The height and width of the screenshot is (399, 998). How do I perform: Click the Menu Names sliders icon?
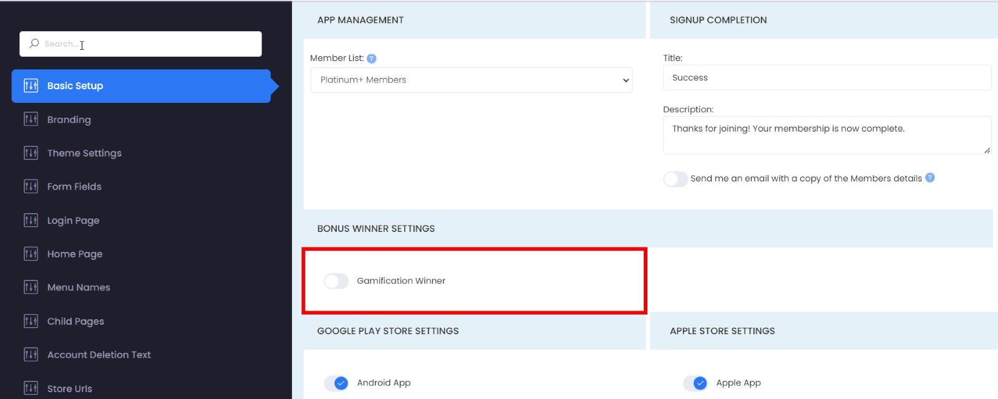pos(31,287)
